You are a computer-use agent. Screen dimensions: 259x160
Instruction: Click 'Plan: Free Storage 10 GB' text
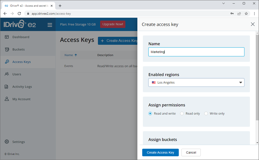78,24
